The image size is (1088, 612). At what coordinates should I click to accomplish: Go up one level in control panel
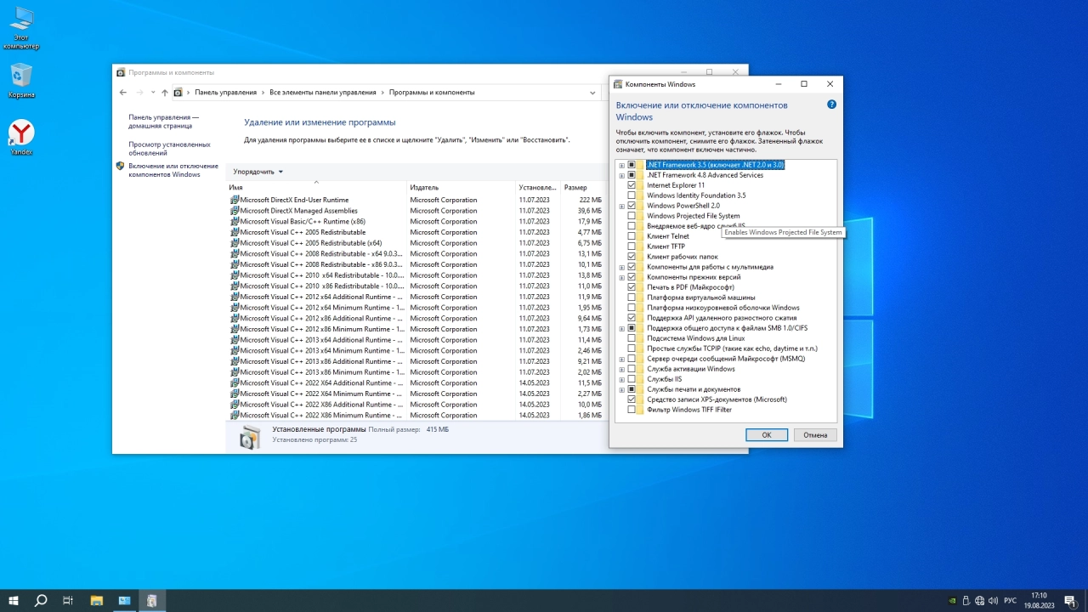(165, 92)
